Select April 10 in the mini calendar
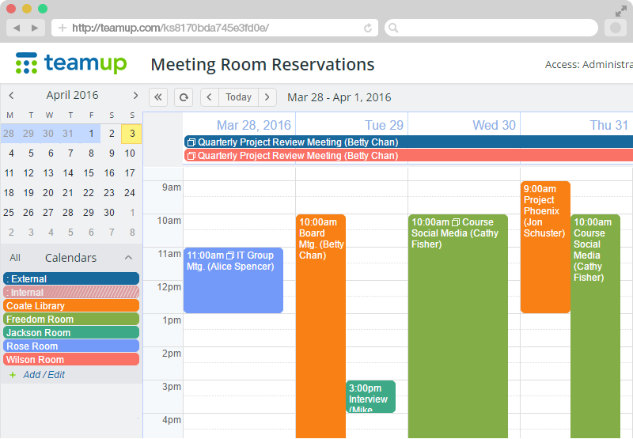 click(x=130, y=153)
